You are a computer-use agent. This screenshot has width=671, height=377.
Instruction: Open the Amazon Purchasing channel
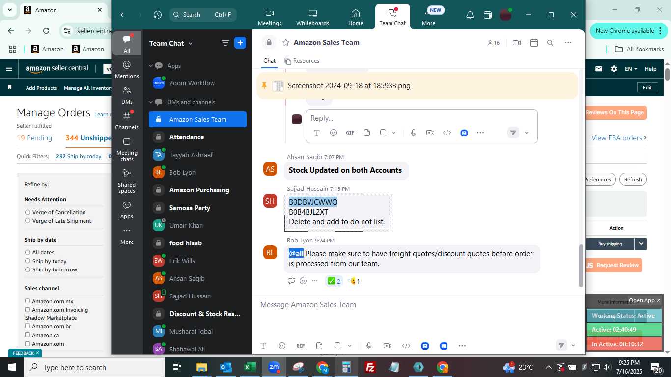(197, 190)
